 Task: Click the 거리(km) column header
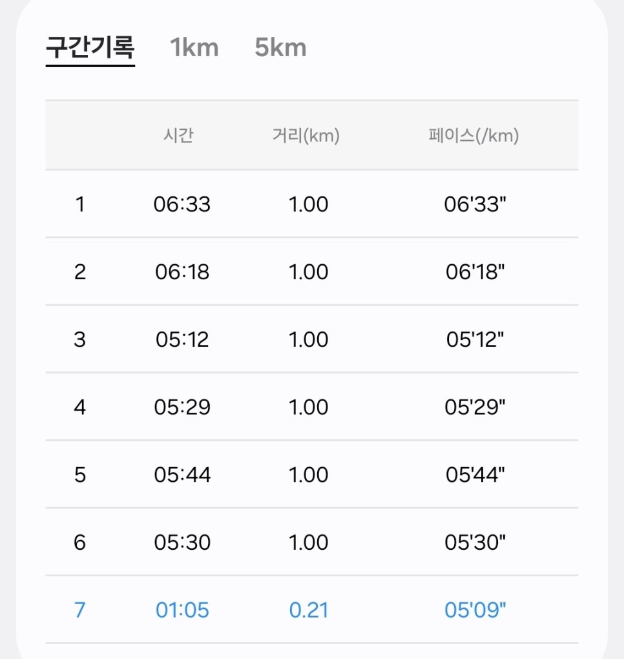point(306,135)
